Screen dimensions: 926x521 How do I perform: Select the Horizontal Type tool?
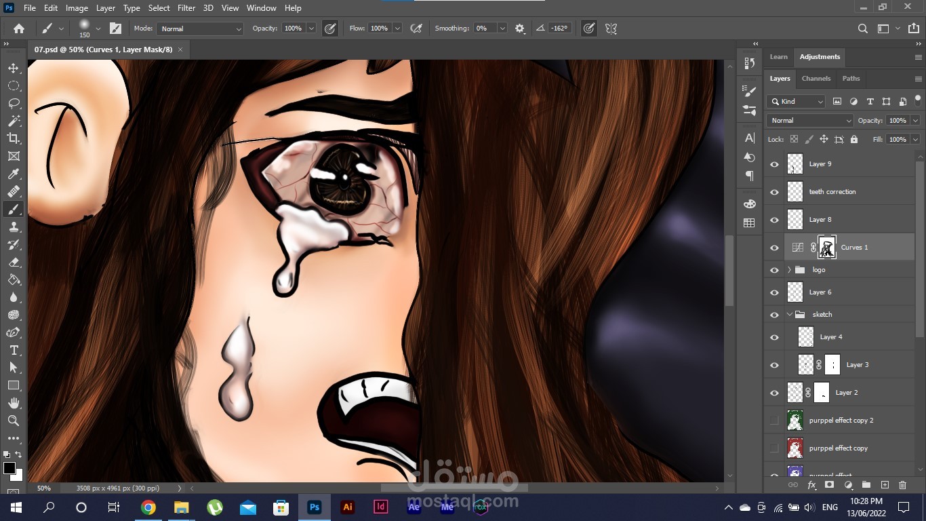(x=14, y=350)
